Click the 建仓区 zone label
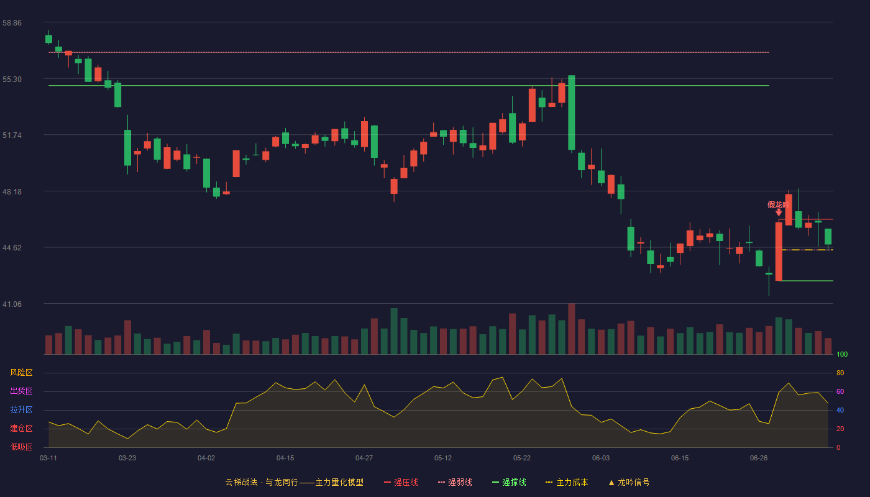Screen dimensions: 870x497 coord(21,429)
